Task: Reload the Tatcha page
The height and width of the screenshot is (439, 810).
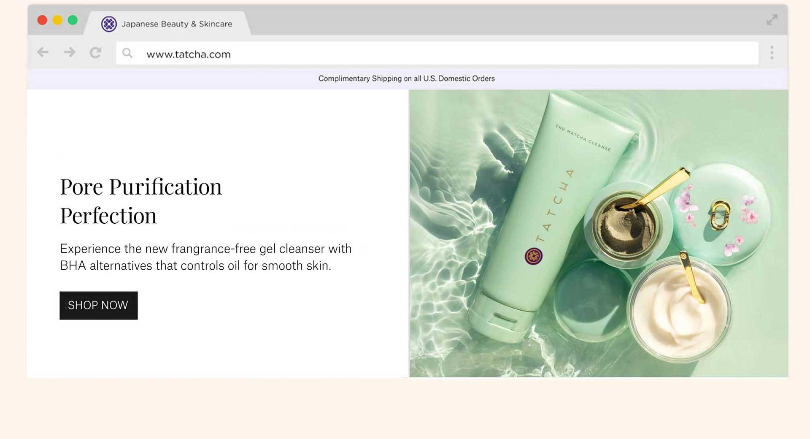Action: tap(96, 53)
